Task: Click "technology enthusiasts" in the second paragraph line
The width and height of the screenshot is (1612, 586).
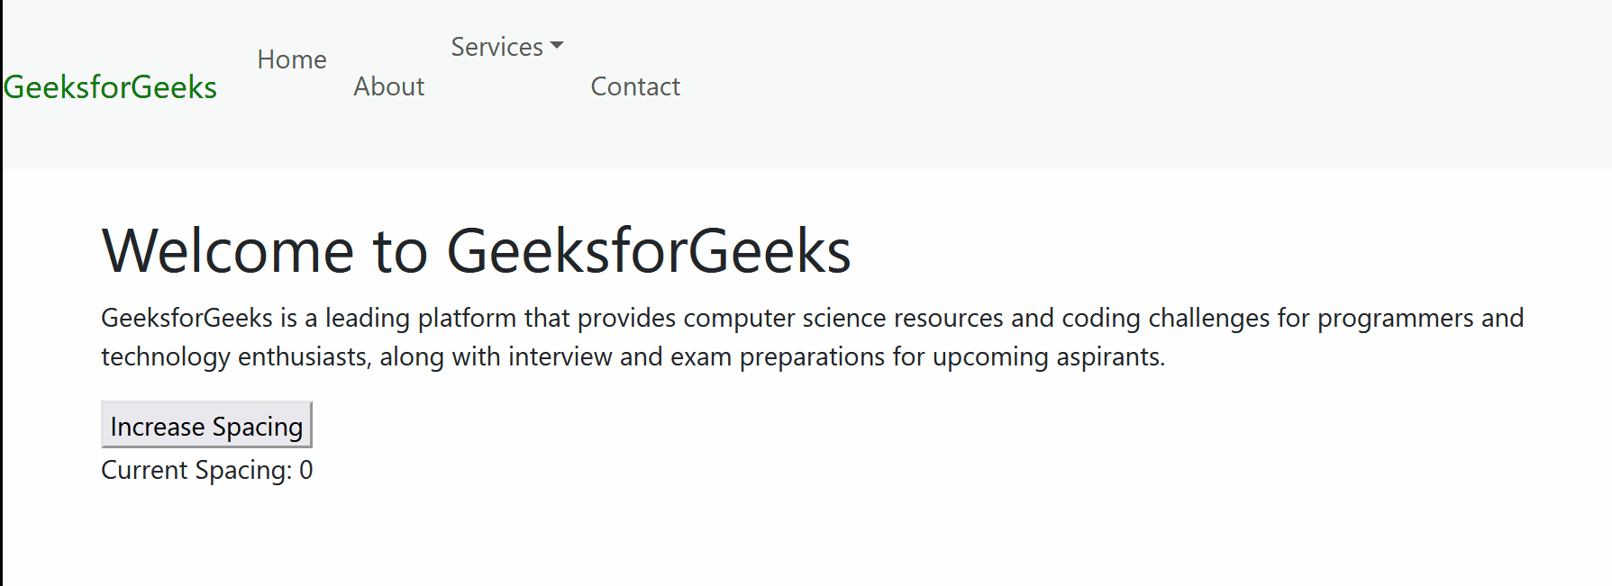Action: coord(235,356)
